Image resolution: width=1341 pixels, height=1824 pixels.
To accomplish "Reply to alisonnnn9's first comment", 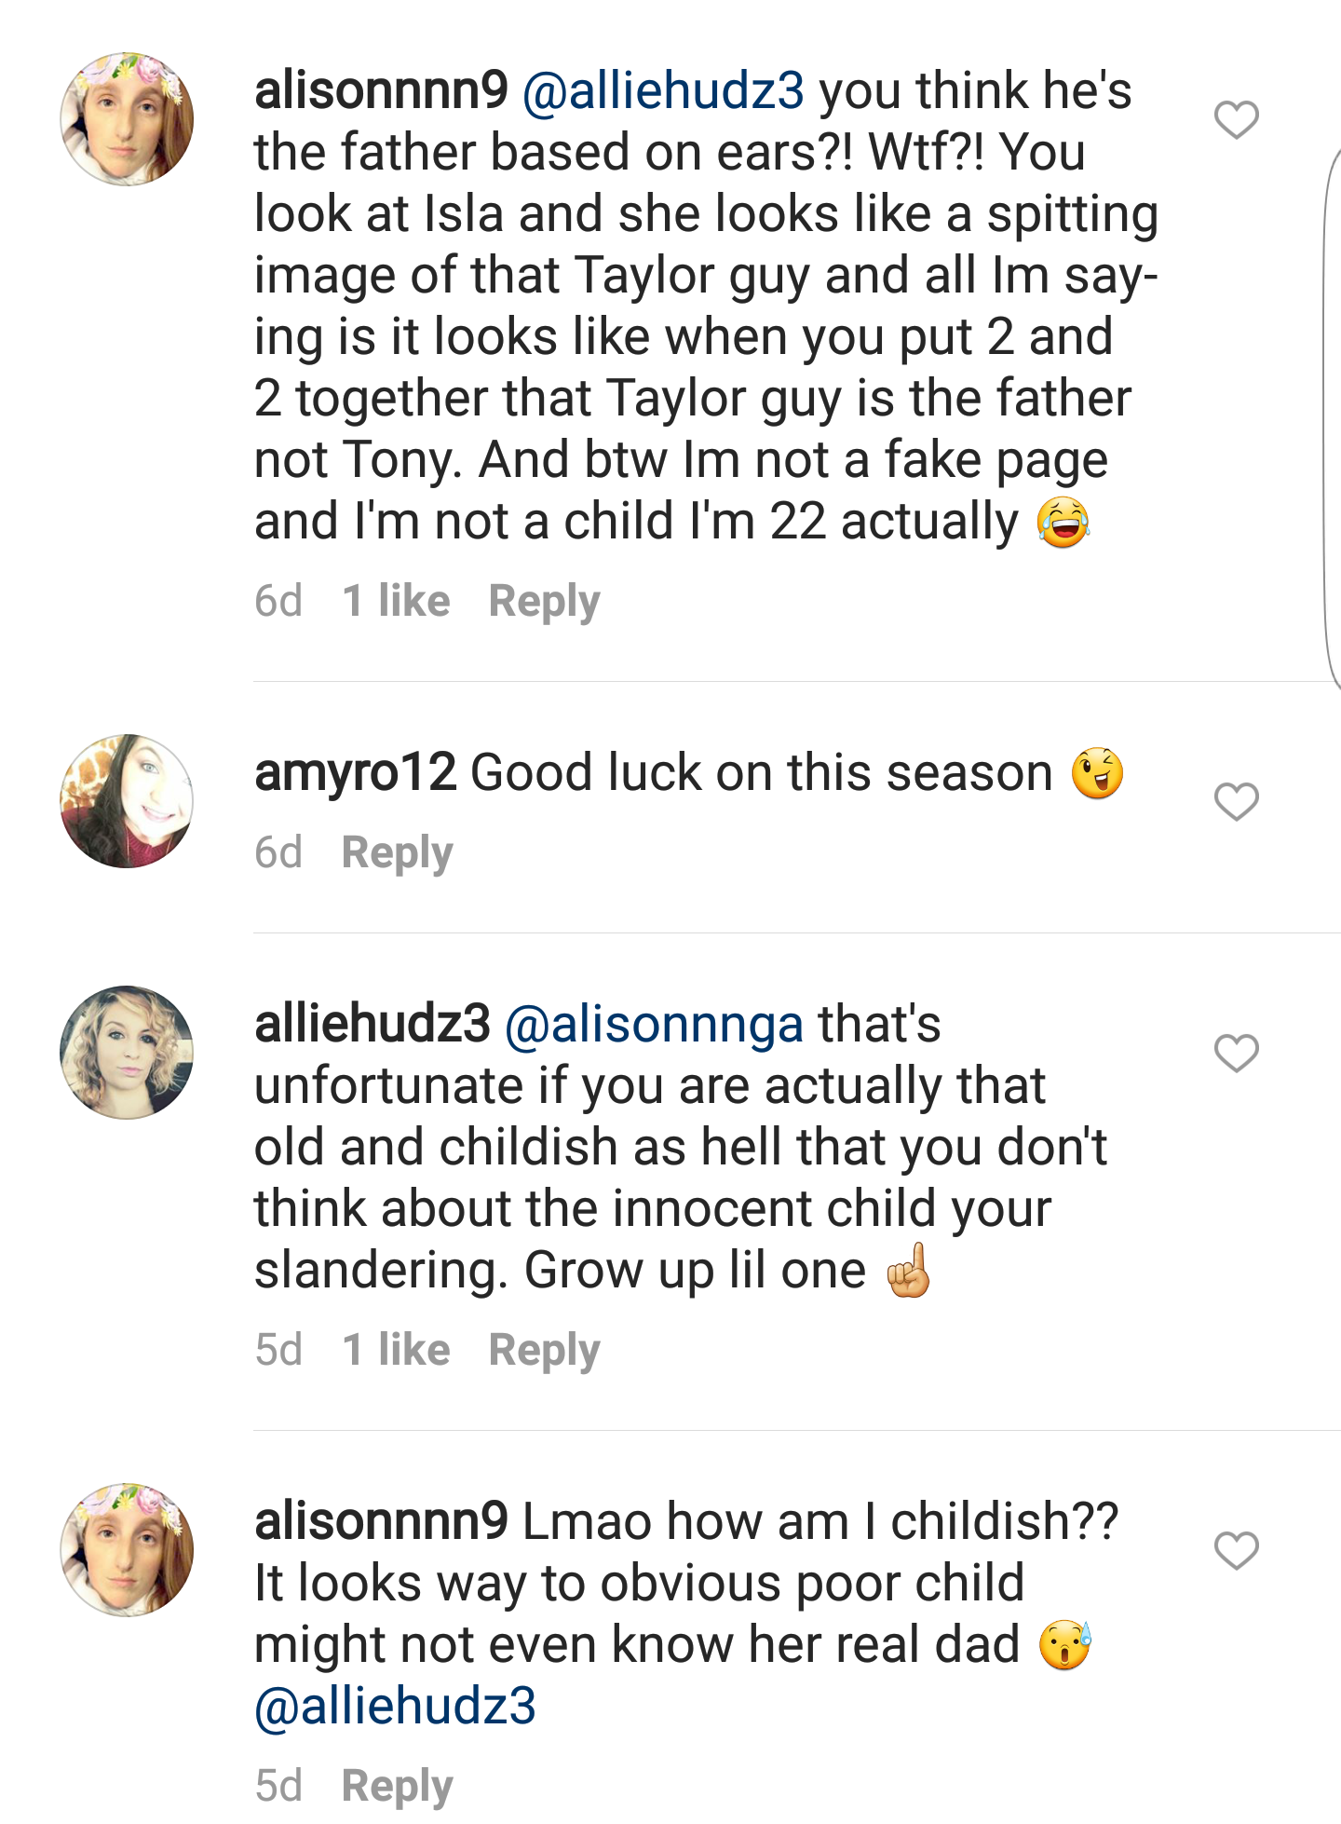I will [x=545, y=602].
